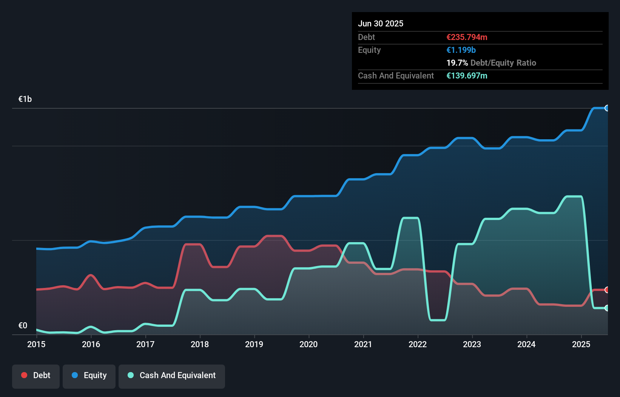This screenshot has width=620, height=397.
Task: Toggle visibility of the Equity series
Action: [x=89, y=375]
